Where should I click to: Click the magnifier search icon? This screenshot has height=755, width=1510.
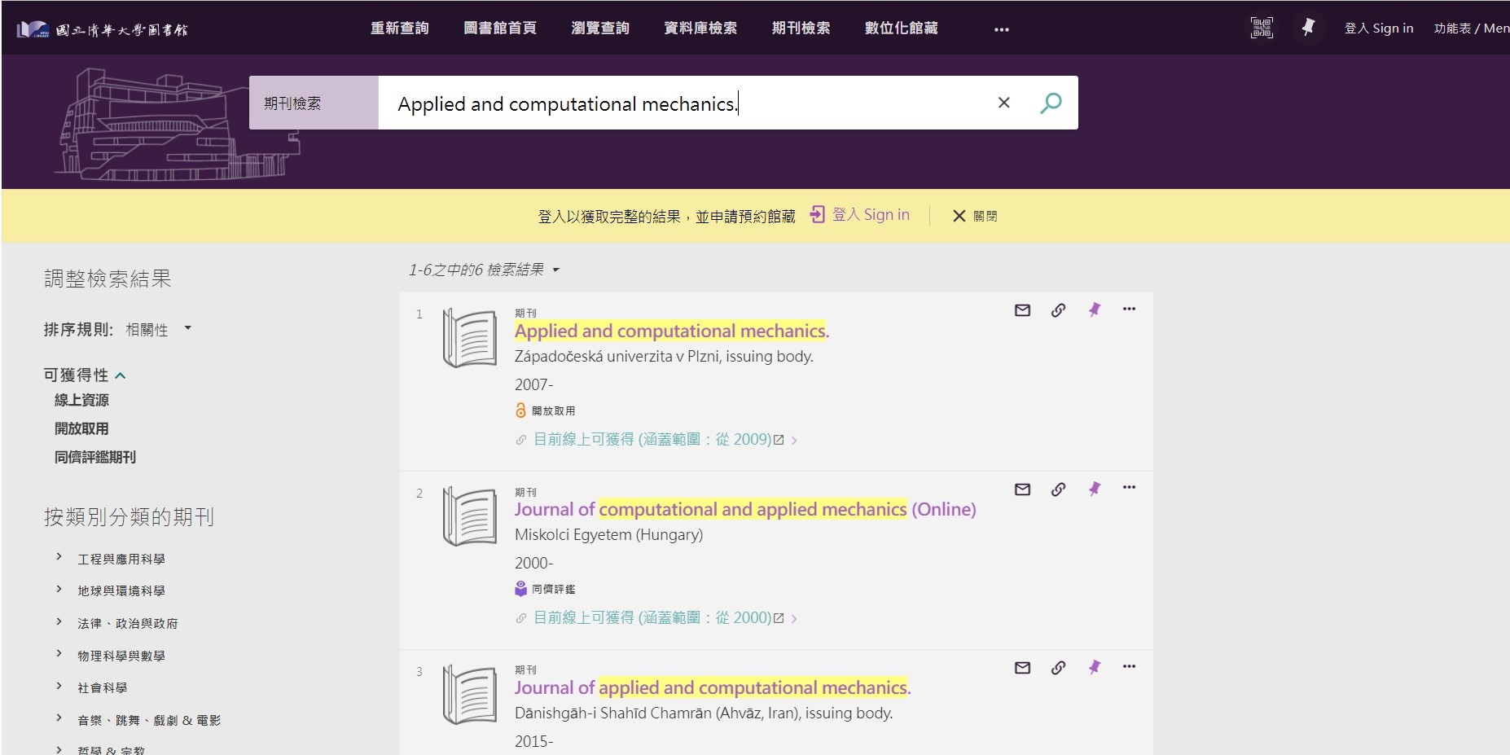(1051, 103)
